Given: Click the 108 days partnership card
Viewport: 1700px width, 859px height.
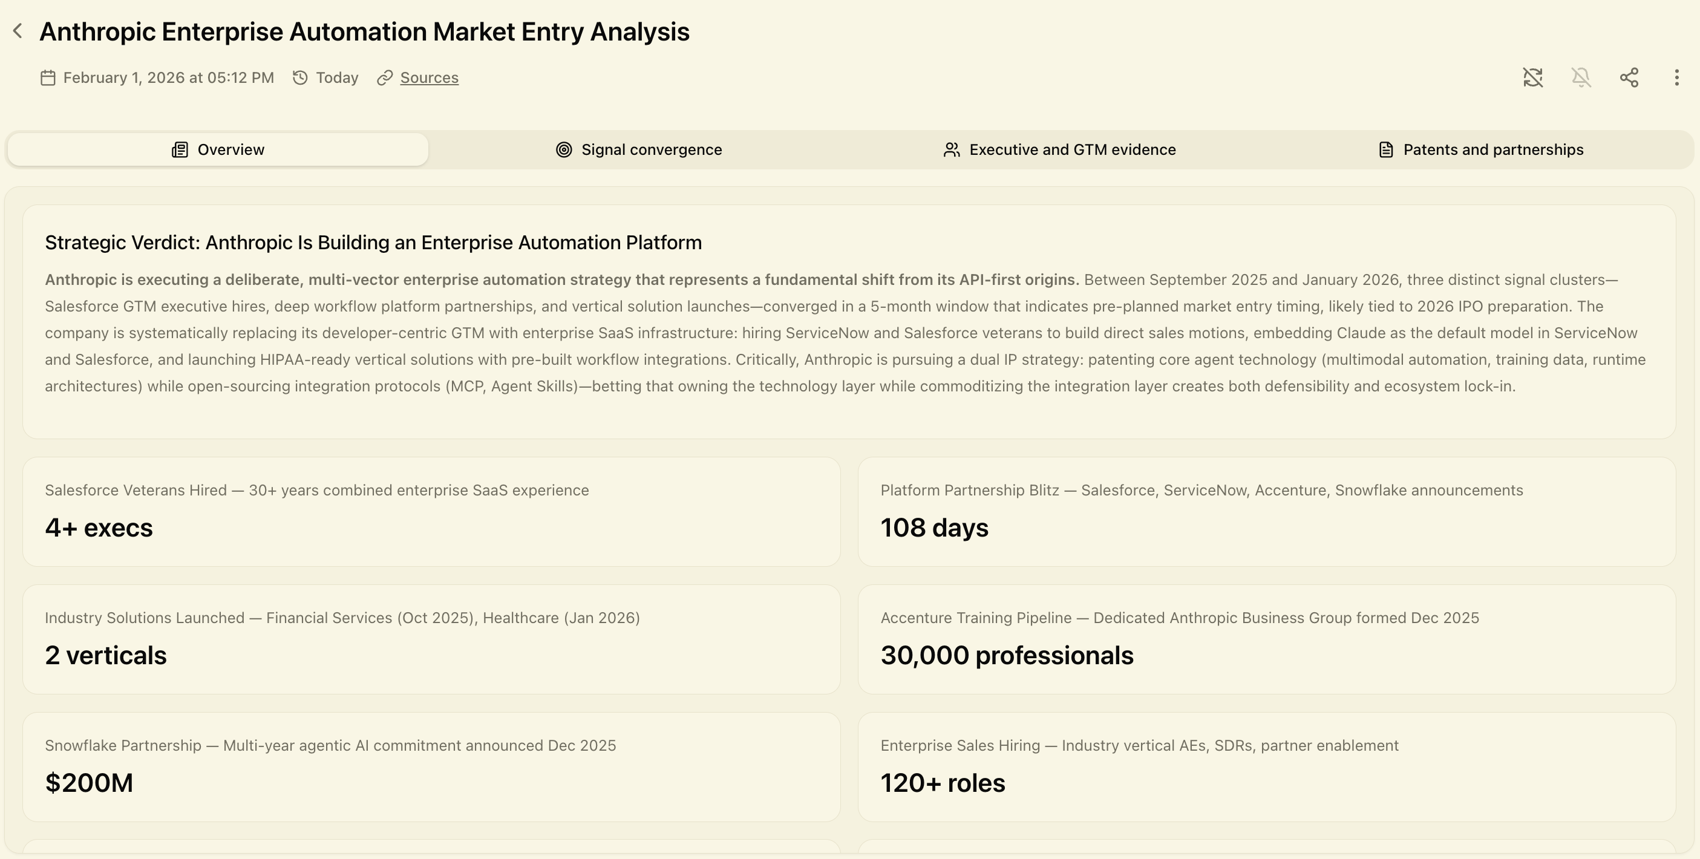Looking at the screenshot, I should click(x=1266, y=511).
